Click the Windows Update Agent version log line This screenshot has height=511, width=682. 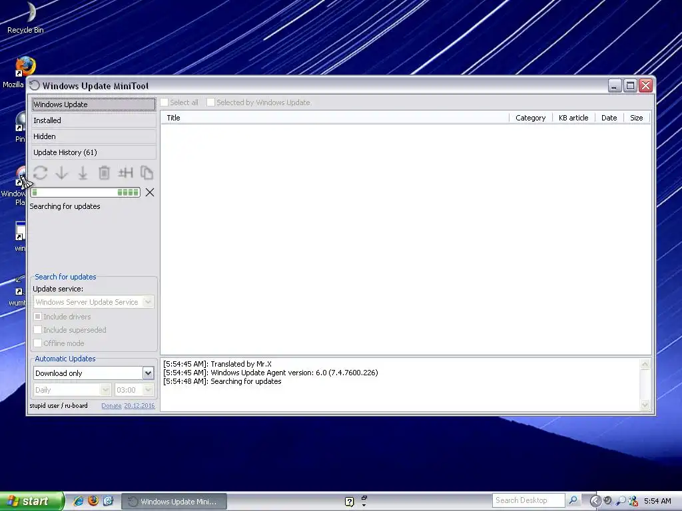[270, 373]
